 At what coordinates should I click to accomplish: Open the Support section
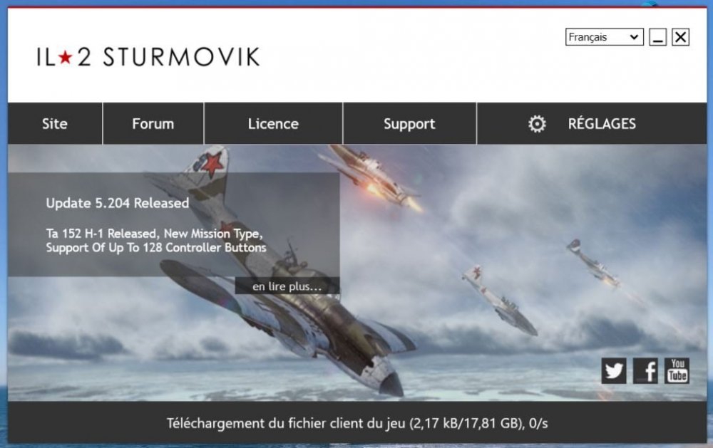click(x=409, y=123)
